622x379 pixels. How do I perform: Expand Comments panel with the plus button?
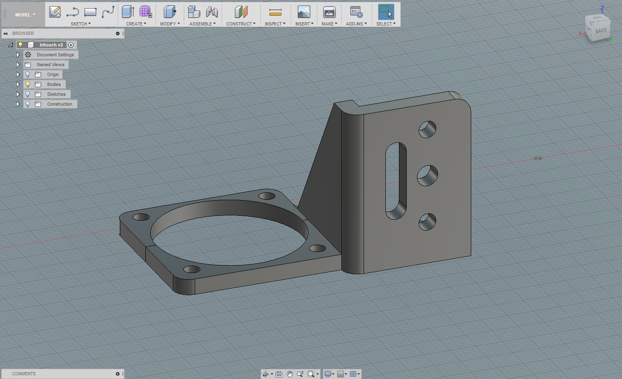pos(117,374)
